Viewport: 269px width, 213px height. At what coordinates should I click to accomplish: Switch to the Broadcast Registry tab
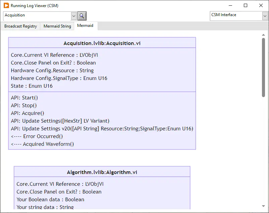[20, 26]
